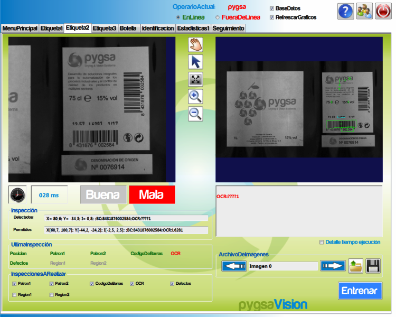396x317 pixels.
Task: Click the red Mala button
Action: click(x=152, y=194)
